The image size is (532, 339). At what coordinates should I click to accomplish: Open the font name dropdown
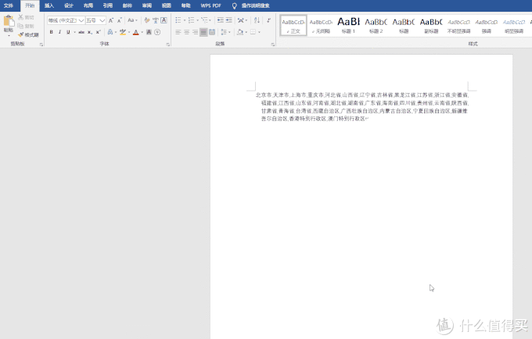81,20
